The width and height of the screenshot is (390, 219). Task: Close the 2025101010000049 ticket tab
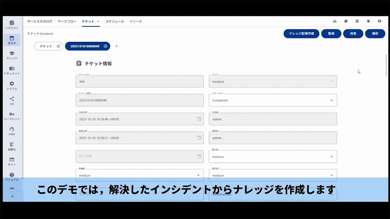[105, 46]
